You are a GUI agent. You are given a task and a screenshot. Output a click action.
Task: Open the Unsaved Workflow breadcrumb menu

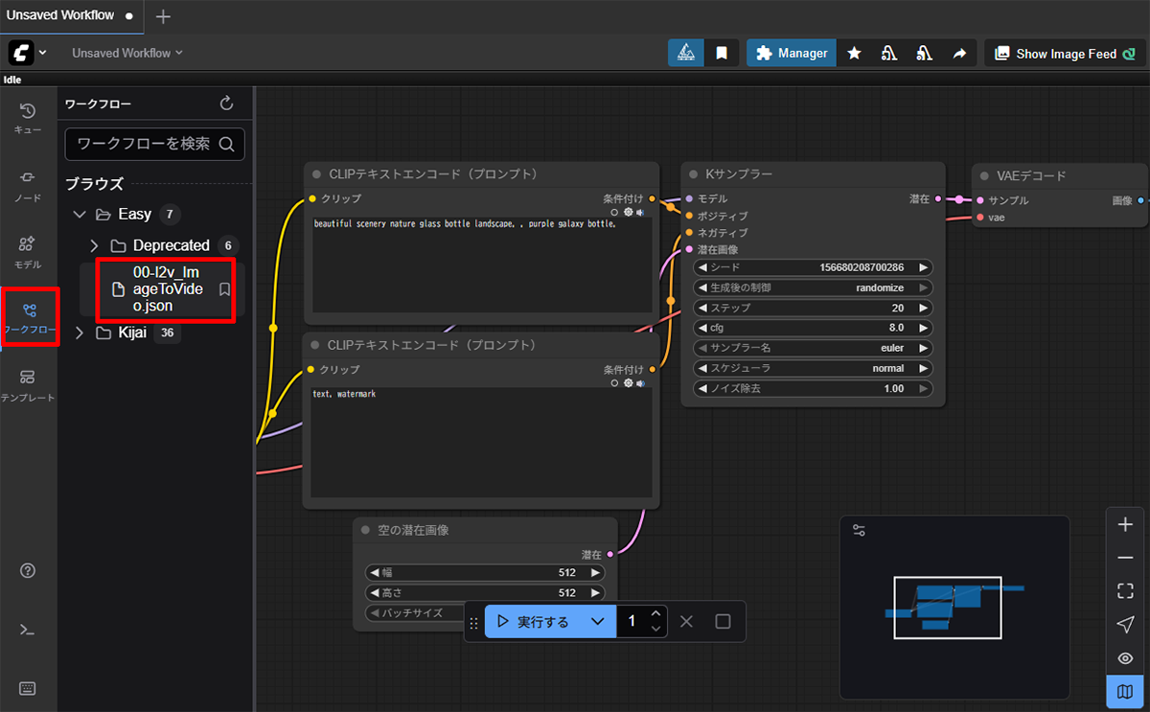point(126,54)
